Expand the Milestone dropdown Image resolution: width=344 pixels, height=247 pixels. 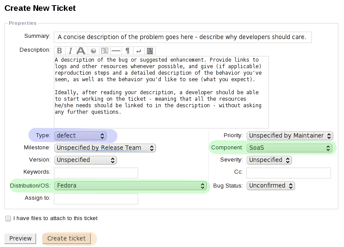point(105,148)
